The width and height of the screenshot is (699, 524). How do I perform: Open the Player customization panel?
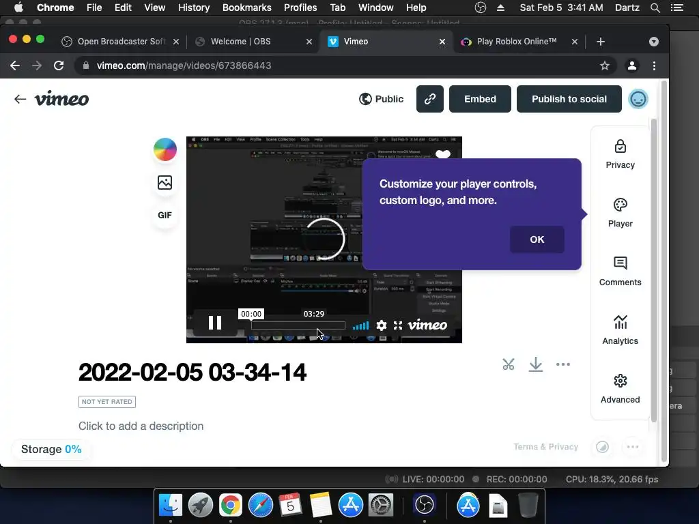(x=620, y=213)
